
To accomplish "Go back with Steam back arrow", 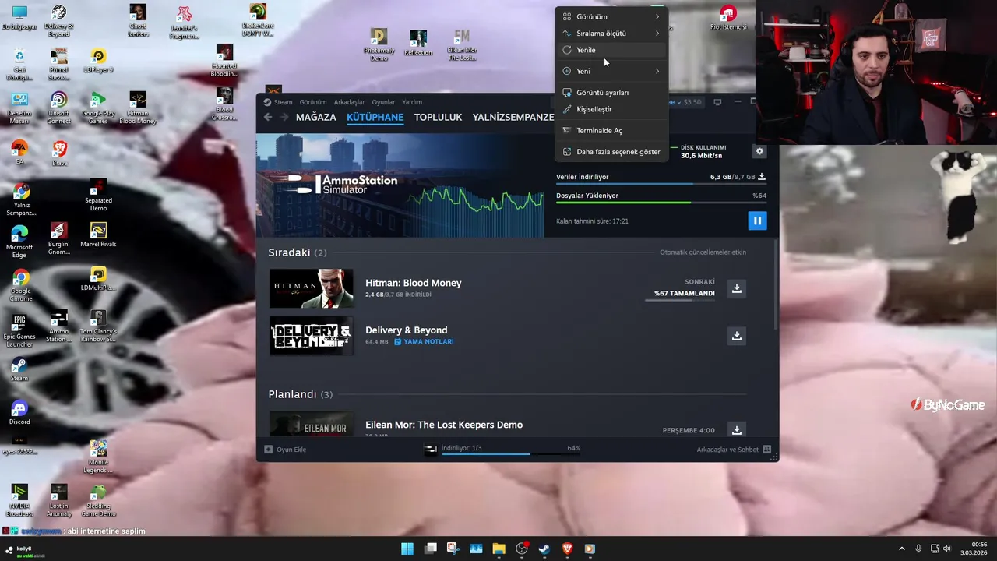I will point(268,117).
